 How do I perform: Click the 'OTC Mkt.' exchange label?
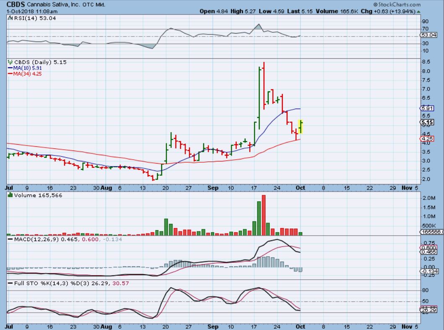coord(94,5)
